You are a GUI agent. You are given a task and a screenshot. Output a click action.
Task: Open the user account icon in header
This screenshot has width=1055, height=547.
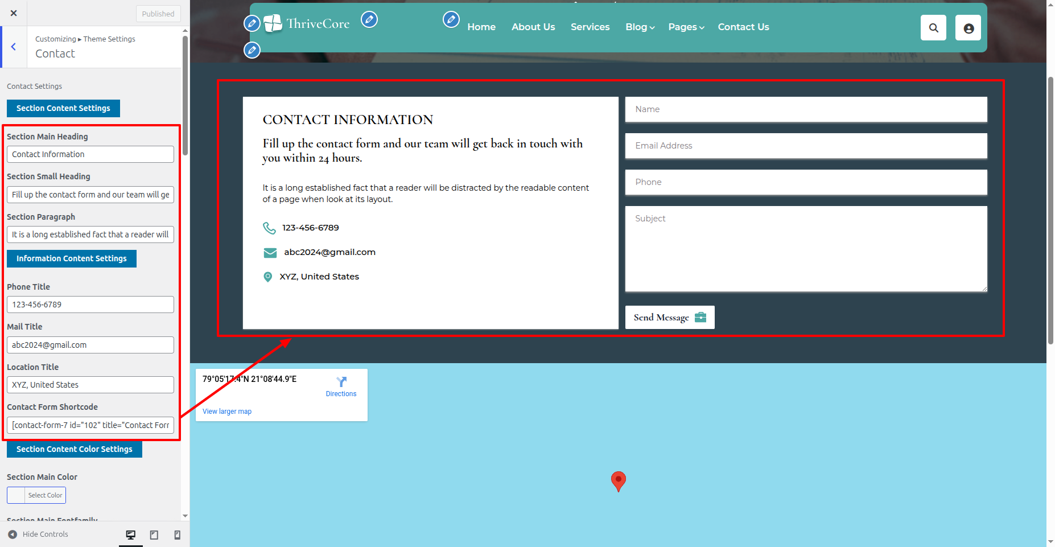coord(968,28)
